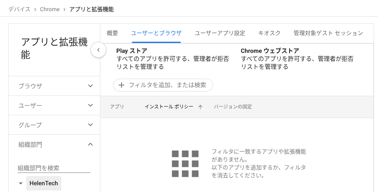Open the 管理対象ゲスト セッション tab

328,33
